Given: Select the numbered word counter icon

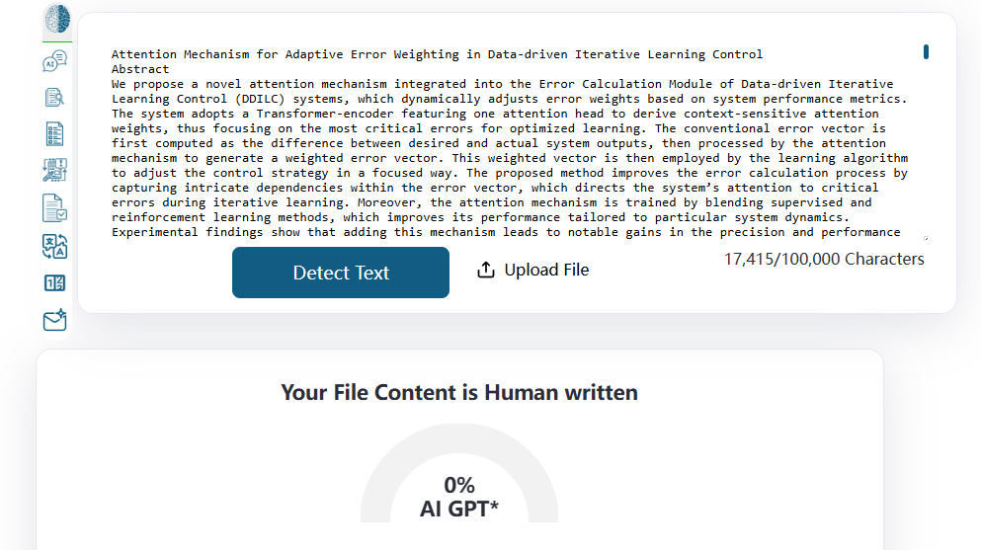Looking at the screenshot, I should click(x=55, y=283).
